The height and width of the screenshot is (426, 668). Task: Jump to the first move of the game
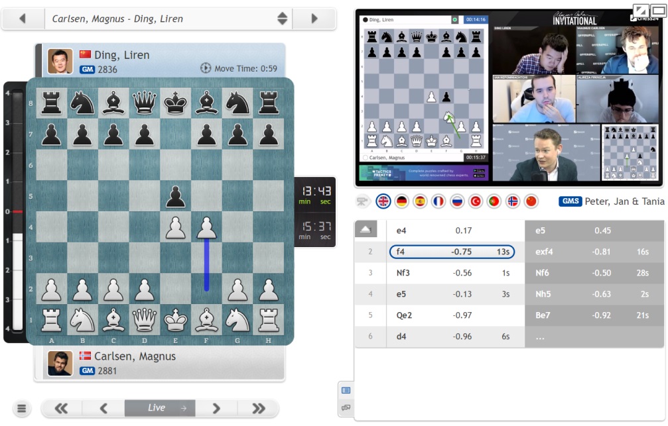click(x=62, y=408)
